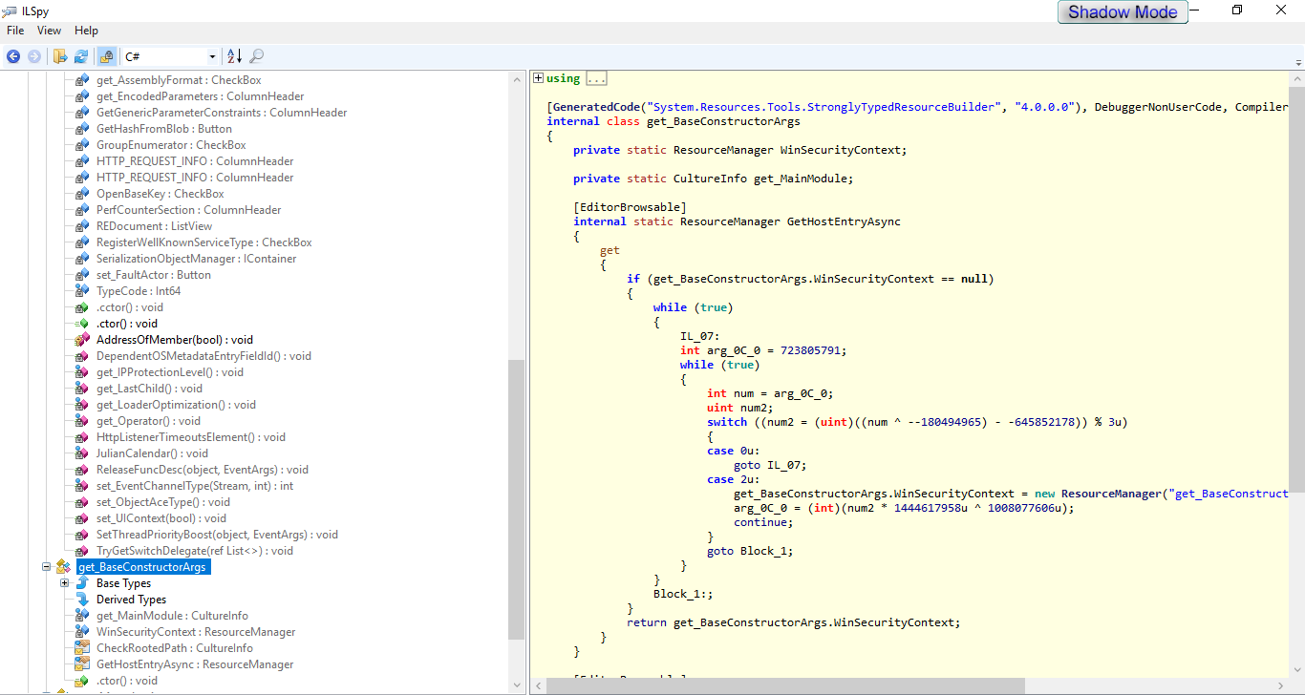Open the C# language dropdown
The width and height of the screenshot is (1305, 695).
(x=212, y=57)
